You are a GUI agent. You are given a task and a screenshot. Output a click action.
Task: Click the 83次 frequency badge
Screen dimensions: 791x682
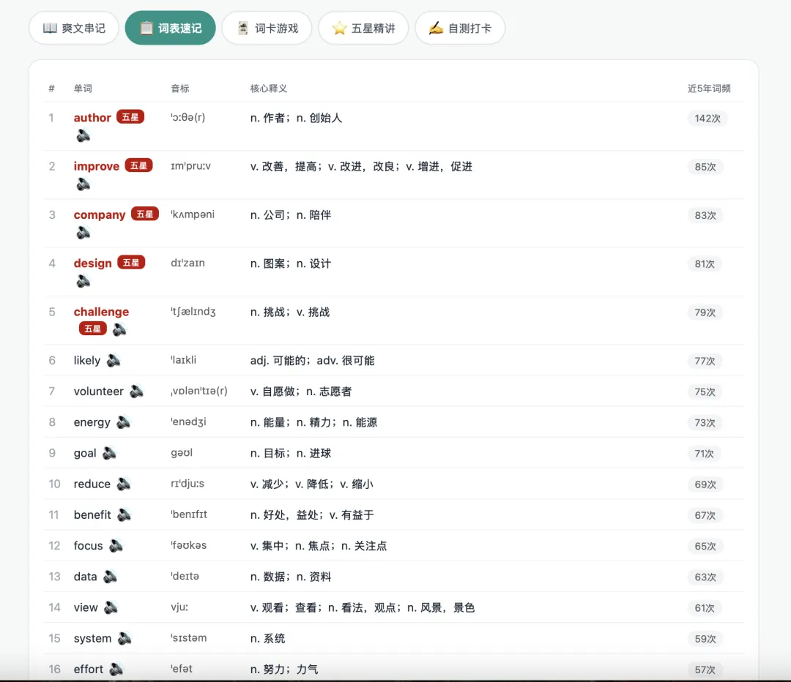coord(705,215)
